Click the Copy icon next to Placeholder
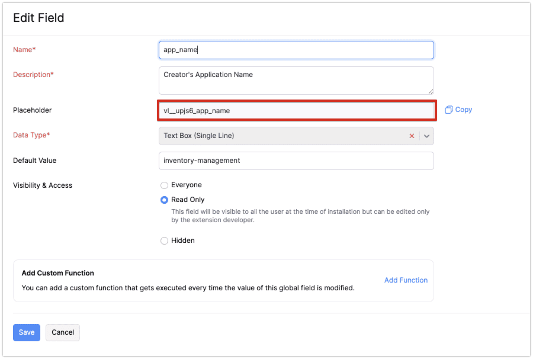 (449, 110)
